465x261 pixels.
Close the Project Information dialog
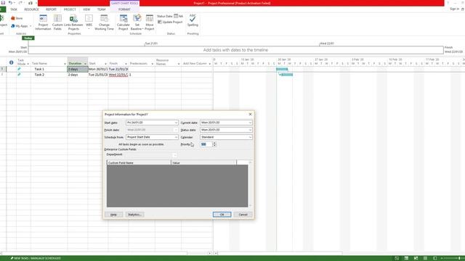click(250, 115)
